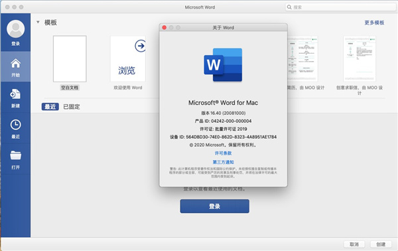The width and height of the screenshot is (398, 251).
Task: Click the blue 登录 button
Action: coord(214,206)
